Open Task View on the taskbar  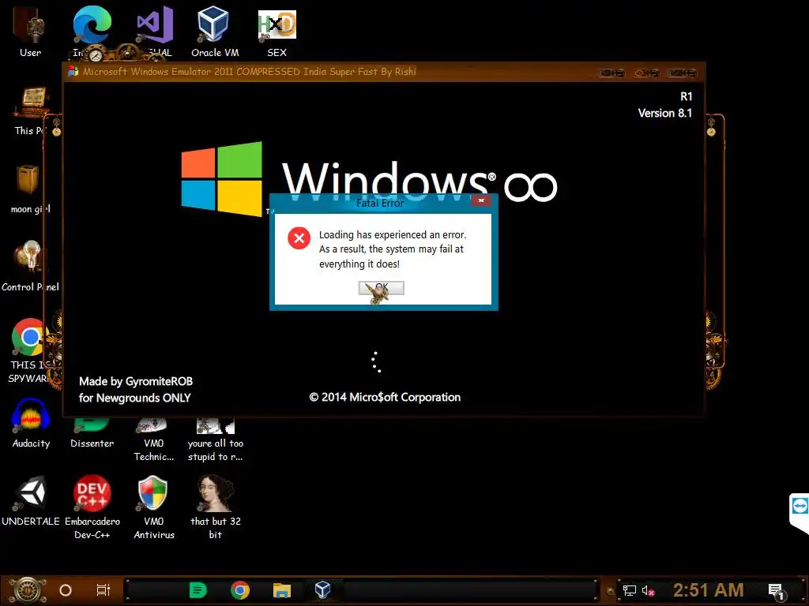[x=103, y=590]
